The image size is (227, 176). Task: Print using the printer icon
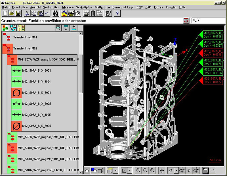tap(87, 13)
